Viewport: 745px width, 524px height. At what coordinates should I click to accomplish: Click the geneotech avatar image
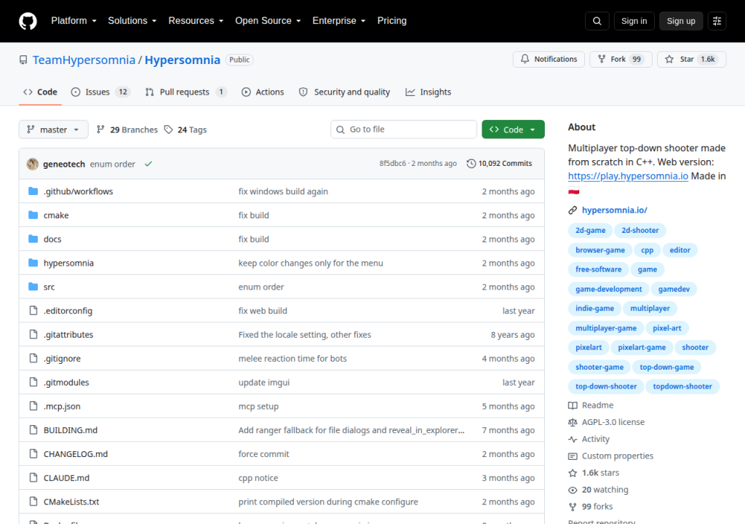[32, 164]
